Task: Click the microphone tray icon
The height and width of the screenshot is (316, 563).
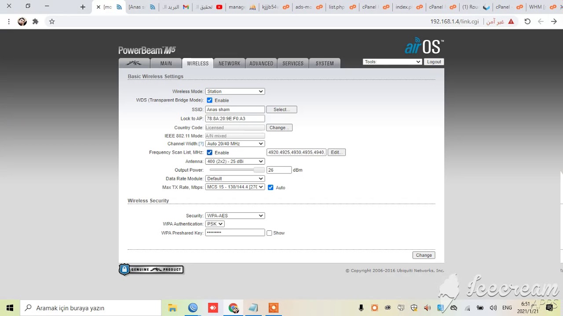Action: 361,308
